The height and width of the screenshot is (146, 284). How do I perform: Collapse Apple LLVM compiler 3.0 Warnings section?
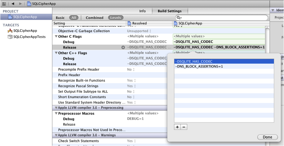(56, 135)
